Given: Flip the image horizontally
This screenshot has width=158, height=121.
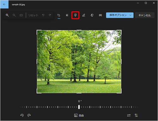Looking at the screenshot, I should pyautogui.click(x=129, y=115).
